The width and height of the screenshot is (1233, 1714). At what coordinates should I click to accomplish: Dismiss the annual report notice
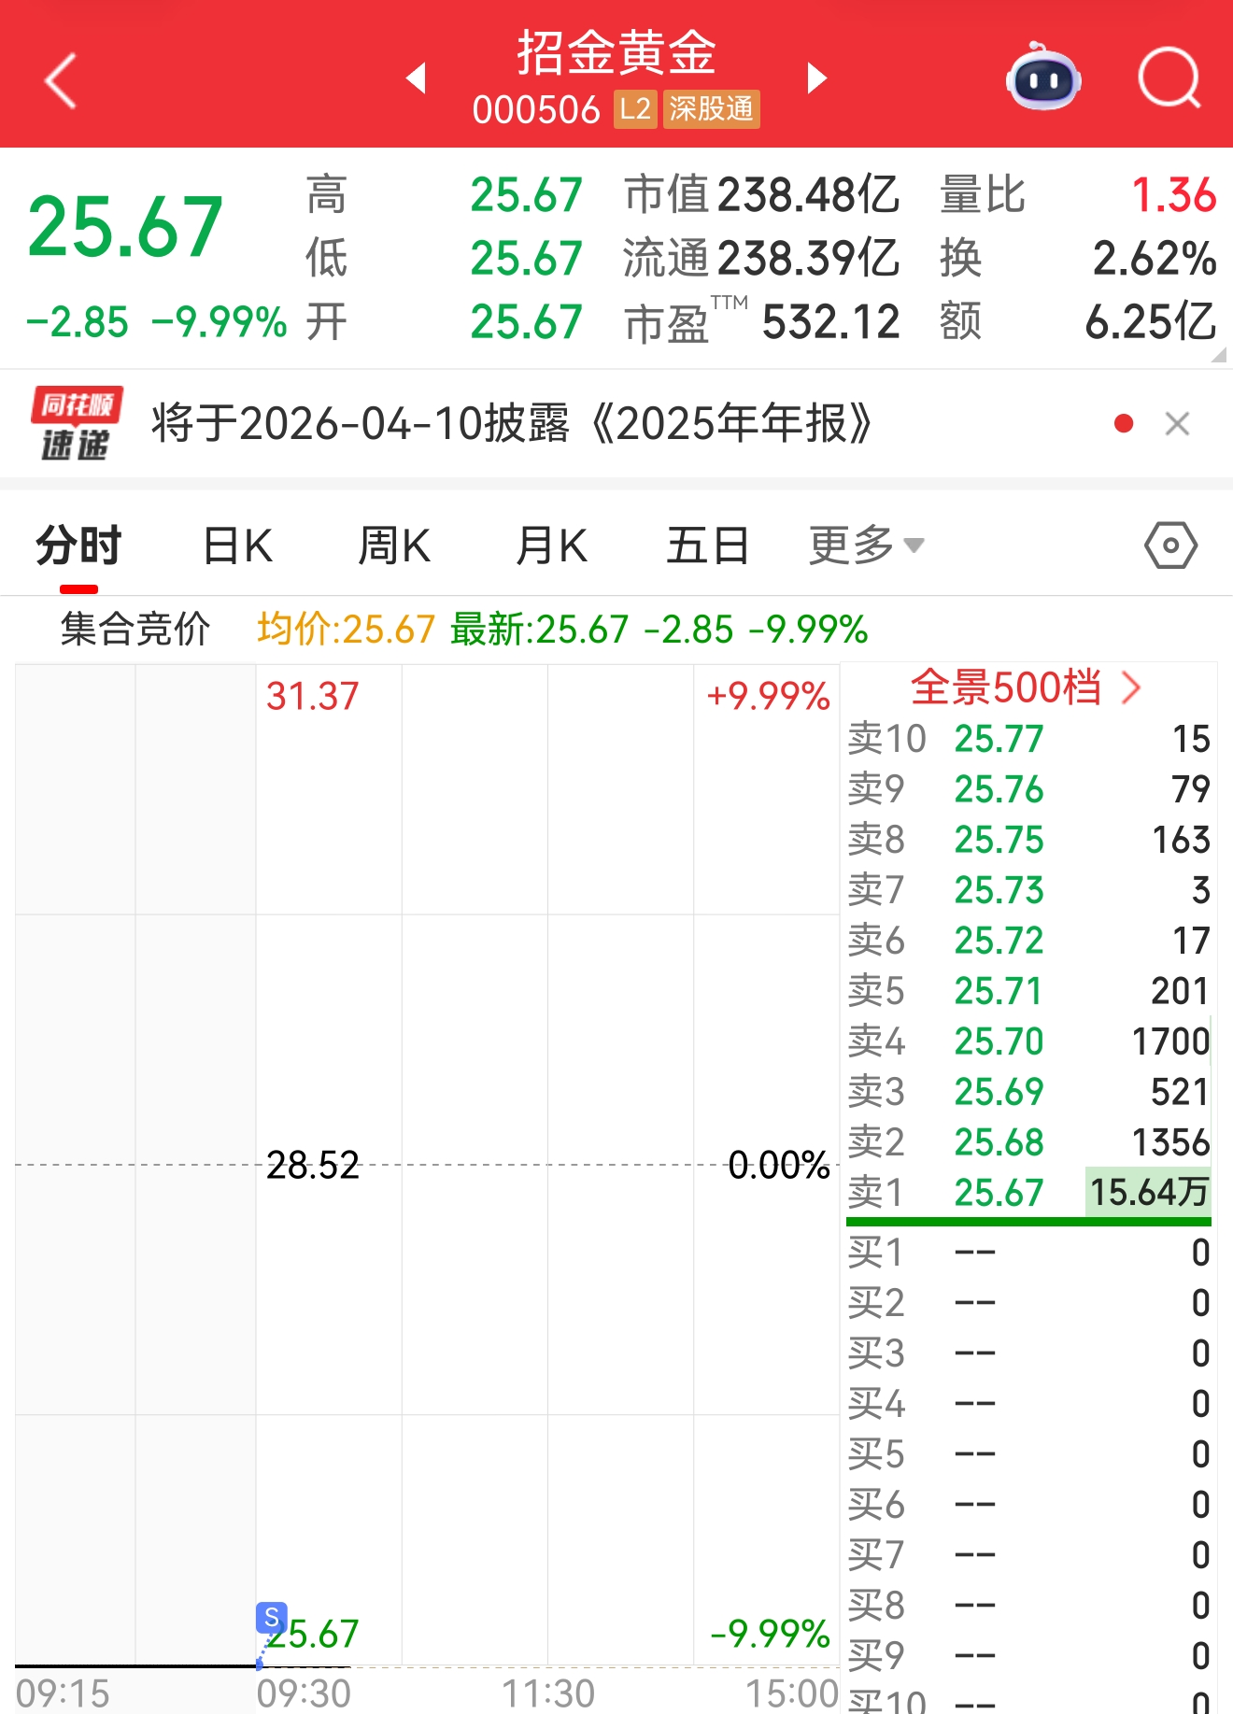(1177, 424)
